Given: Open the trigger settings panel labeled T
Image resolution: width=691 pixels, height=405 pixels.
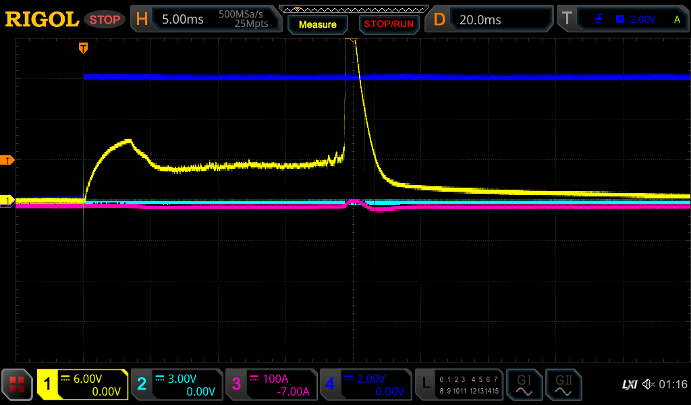Looking at the screenshot, I should (x=624, y=20).
